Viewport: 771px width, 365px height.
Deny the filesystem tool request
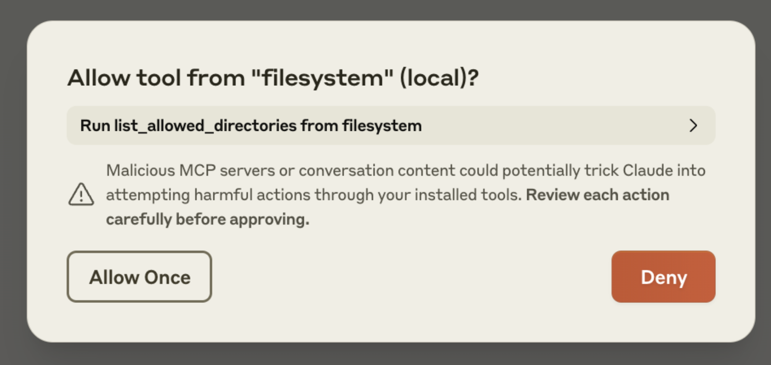[x=663, y=277]
